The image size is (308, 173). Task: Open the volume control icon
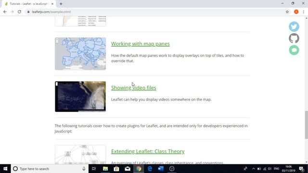click(269, 169)
